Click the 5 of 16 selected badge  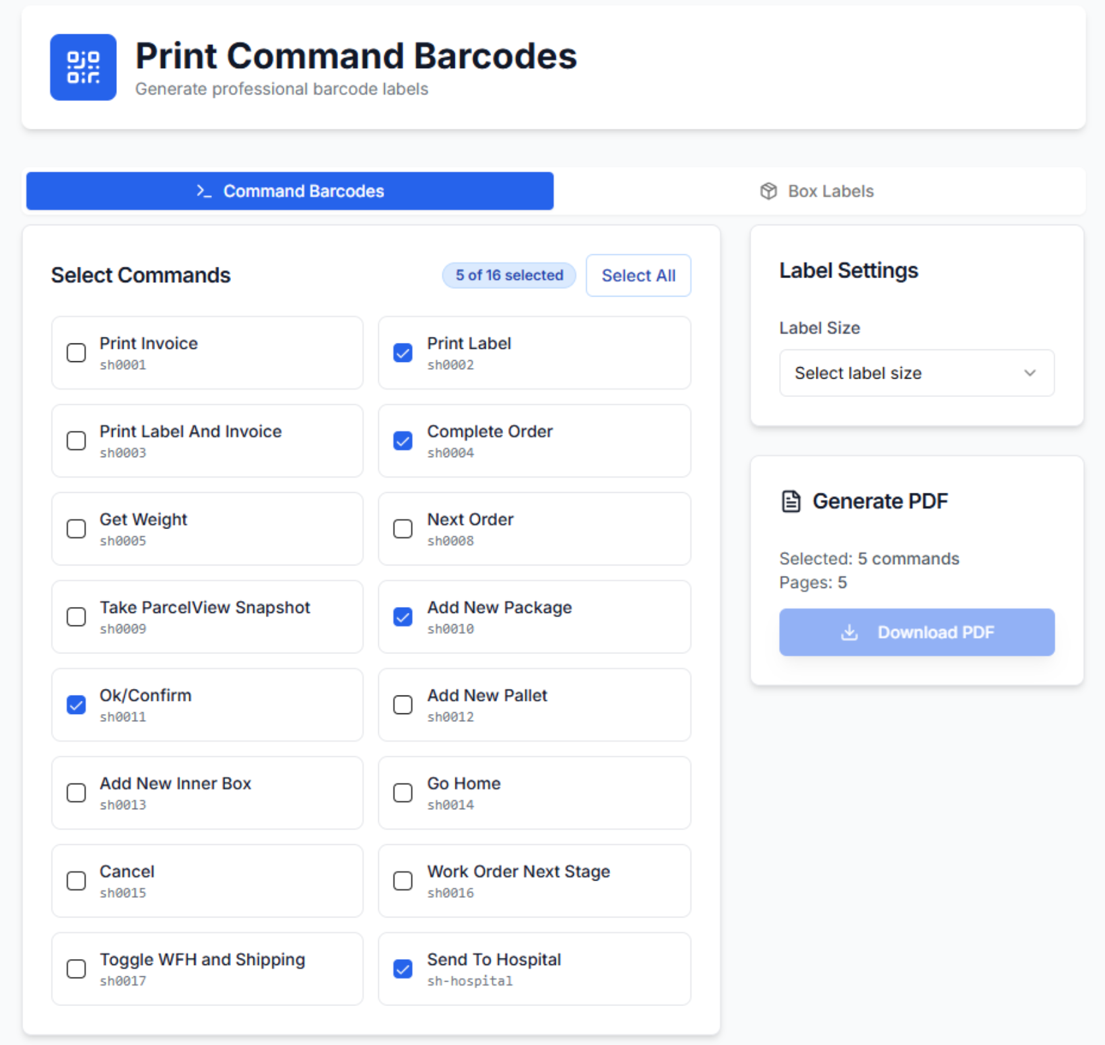(509, 275)
